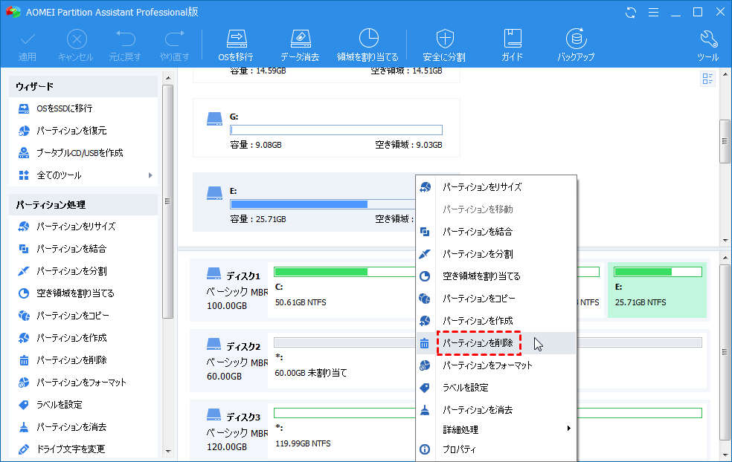
Task: Click the ディスク3 disk header
Action: click(x=230, y=432)
